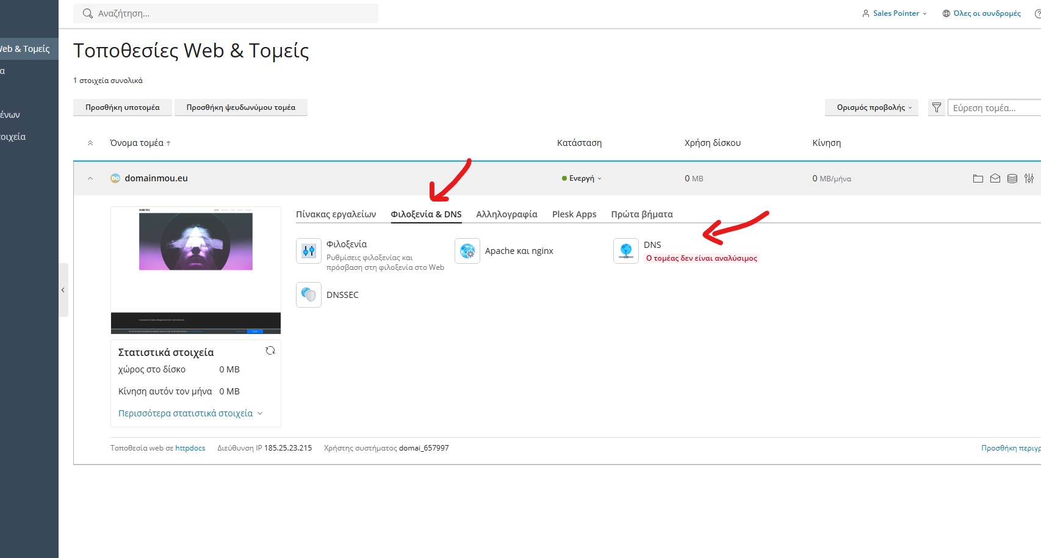1041x558 pixels.
Task: Focus the Αναζήτηση search field
Action: coord(232,13)
